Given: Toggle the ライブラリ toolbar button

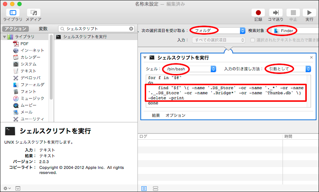Looking at the screenshot, I should [13, 13].
